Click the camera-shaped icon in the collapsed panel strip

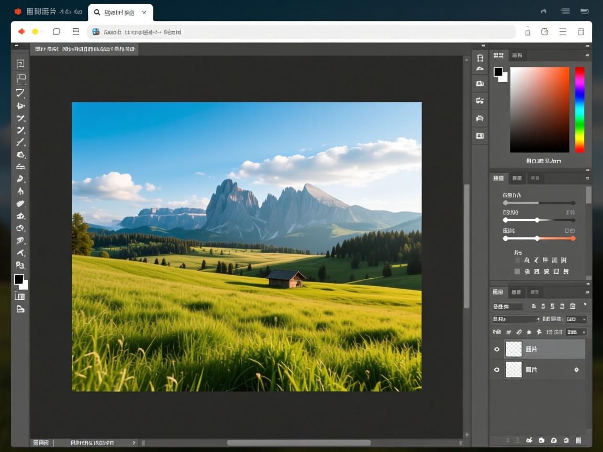pos(479,84)
